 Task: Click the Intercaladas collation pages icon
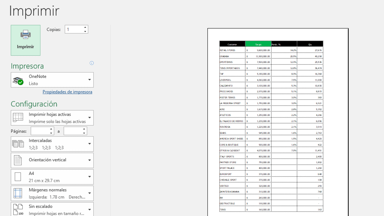18,144
